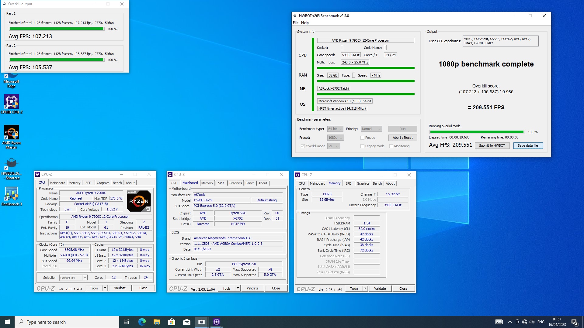Image resolution: width=584 pixels, height=328 pixels.
Task: Open Microsoft Store taskbar icon
Action: [172, 322]
